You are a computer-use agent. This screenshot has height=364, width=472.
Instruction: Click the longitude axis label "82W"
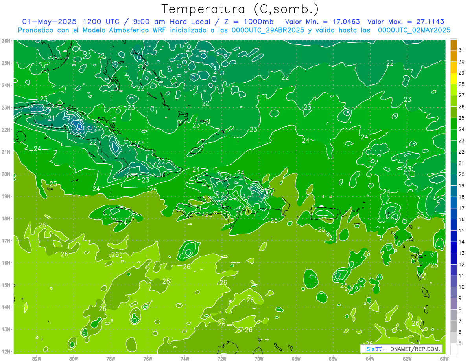pyautogui.click(x=37, y=359)
